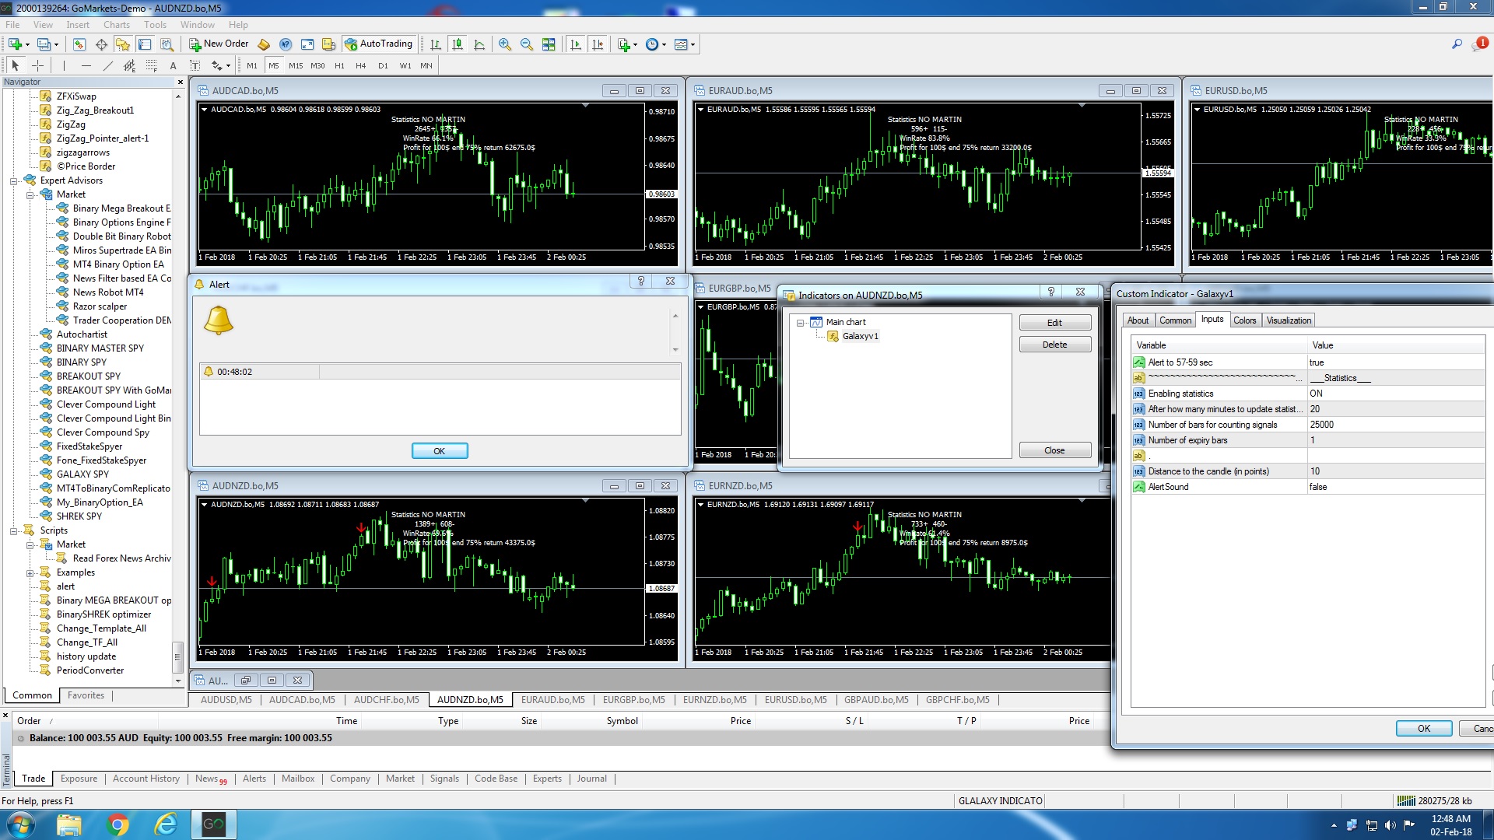
Task: Click the New Order toolbar button
Action: (x=219, y=44)
